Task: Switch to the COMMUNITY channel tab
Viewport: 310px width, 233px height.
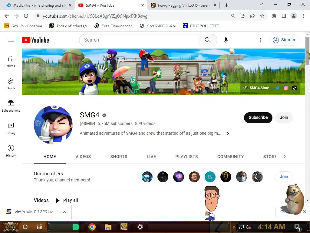Action: point(230,157)
